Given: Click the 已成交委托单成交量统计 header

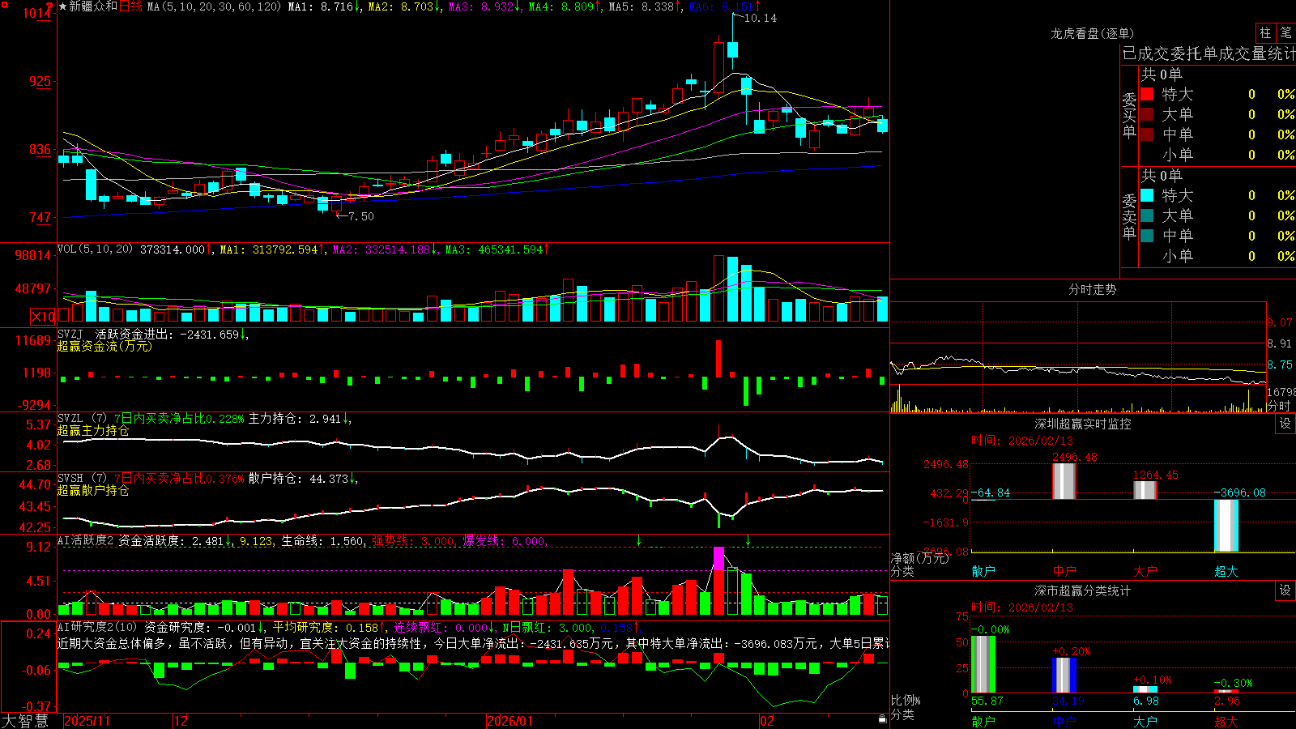Looking at the screenshot, I should (1209, 53).
